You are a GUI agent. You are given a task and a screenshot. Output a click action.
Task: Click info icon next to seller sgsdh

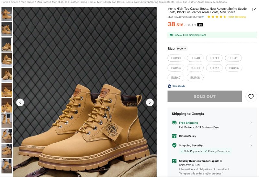click(221, 161)
